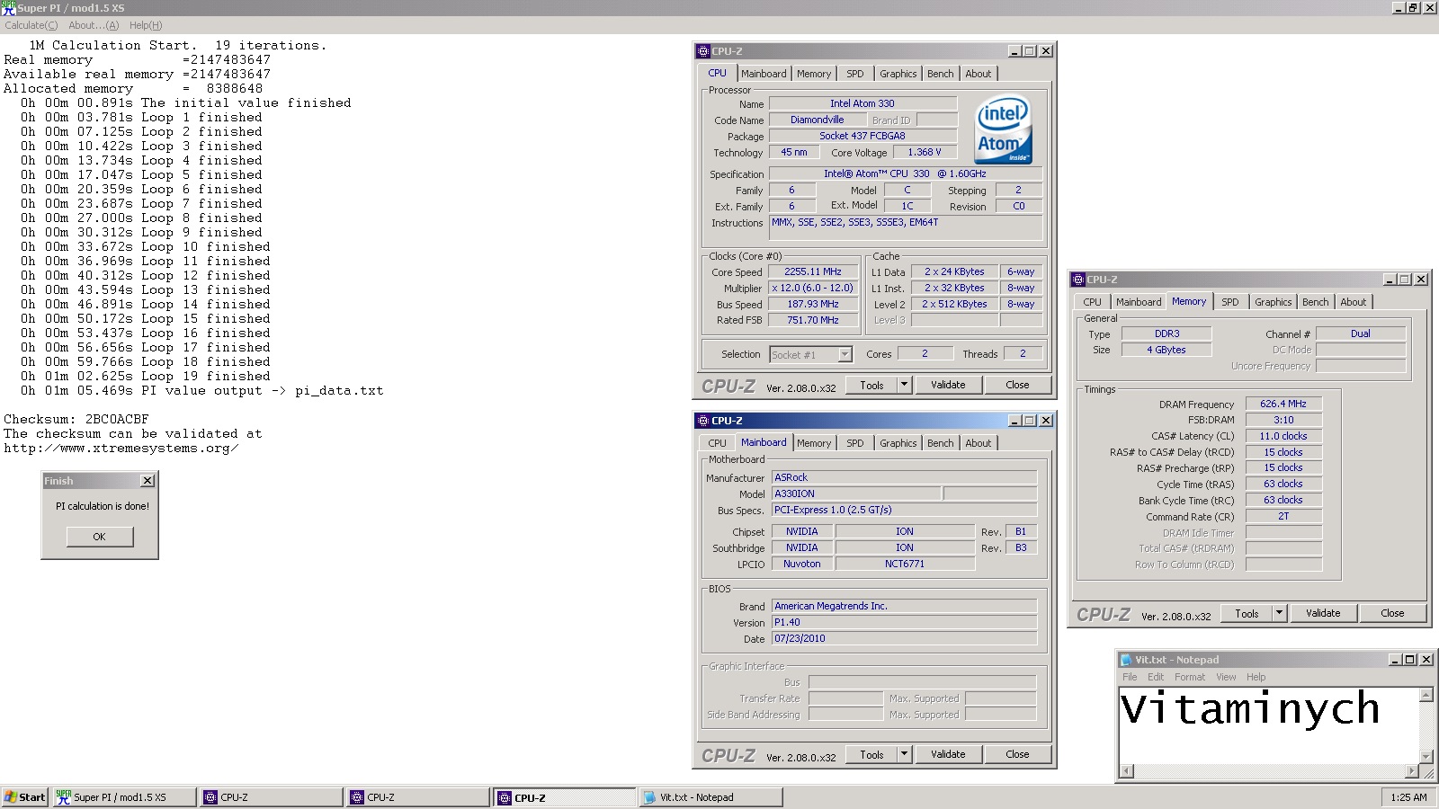
Task: Click Tools button in Memory window
Action: (1247, 613)
